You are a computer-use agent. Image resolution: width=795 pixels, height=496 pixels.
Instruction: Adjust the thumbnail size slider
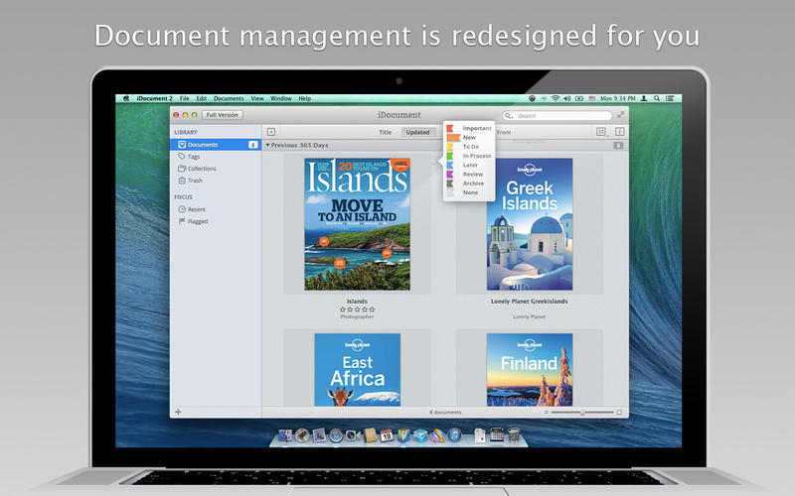click(x=582, y=411)
